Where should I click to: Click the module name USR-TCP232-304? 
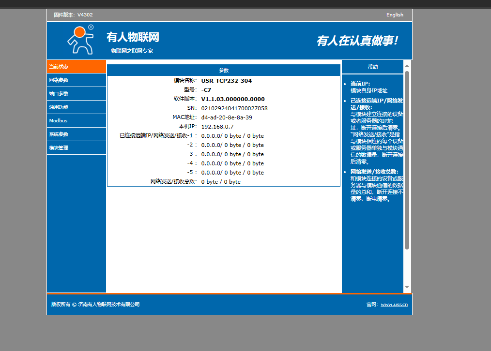[226, 81]
